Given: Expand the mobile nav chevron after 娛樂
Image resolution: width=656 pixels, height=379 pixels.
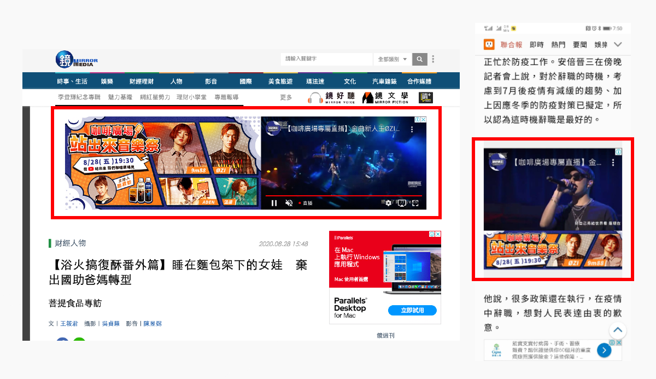Looking at the screenshot, I should coord(618,44).
